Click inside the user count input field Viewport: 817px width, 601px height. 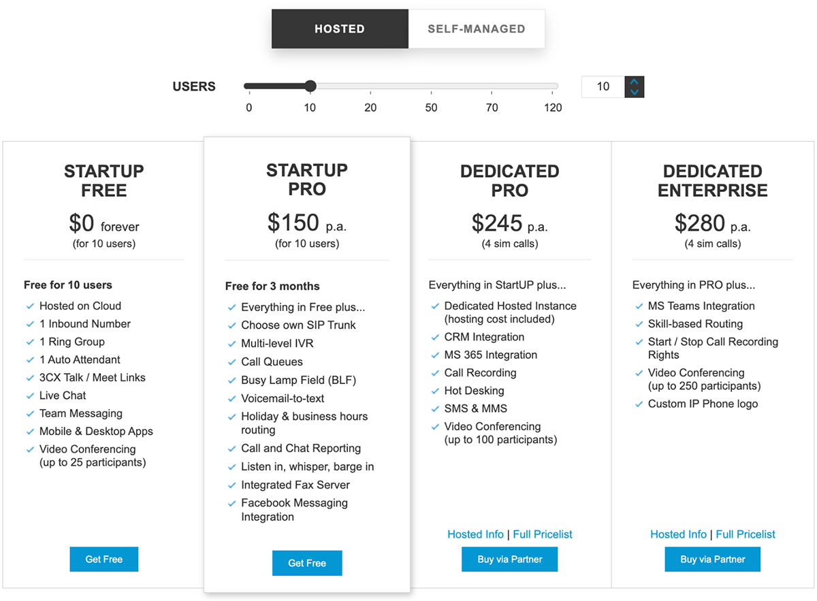pyautogui.click(x=602, y=86)
